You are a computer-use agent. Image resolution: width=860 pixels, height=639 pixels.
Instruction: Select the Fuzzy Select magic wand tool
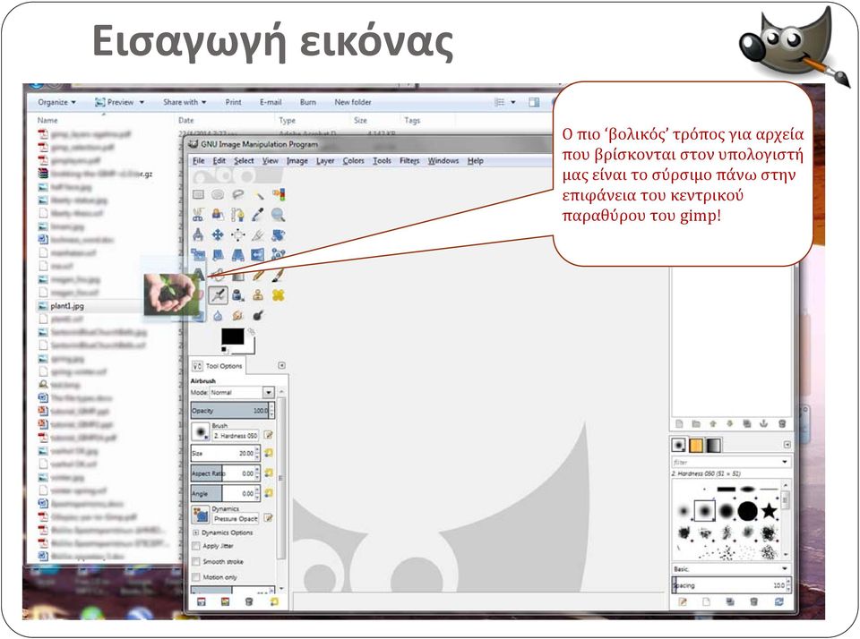click(x=258, y=194)
